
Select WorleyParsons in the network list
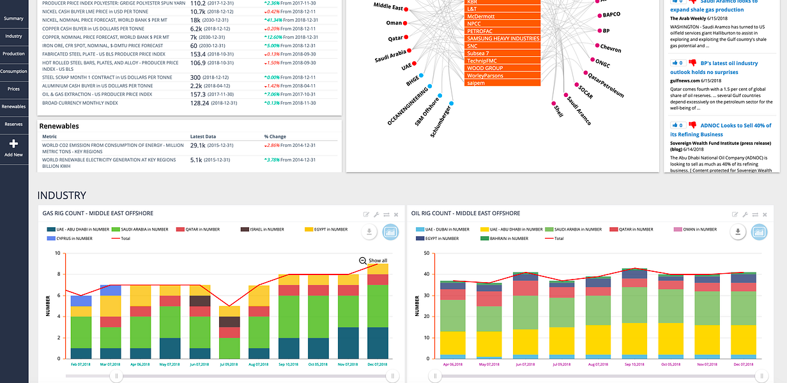(503, 76)
